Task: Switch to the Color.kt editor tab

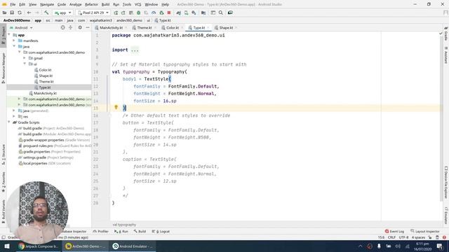Action: (173, 28)
